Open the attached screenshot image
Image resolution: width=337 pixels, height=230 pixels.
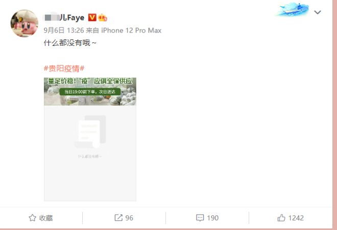tap(90, 139)
